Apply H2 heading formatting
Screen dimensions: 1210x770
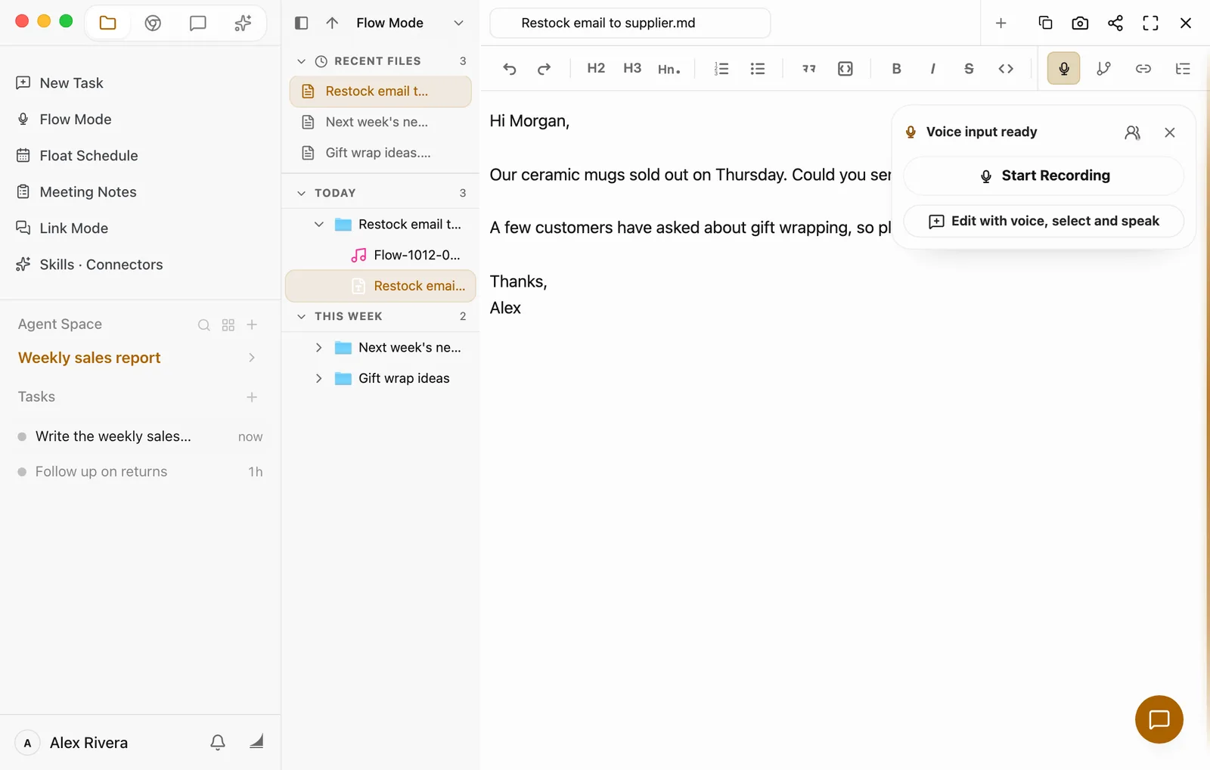pyautogui.click(x=596, y=68)
